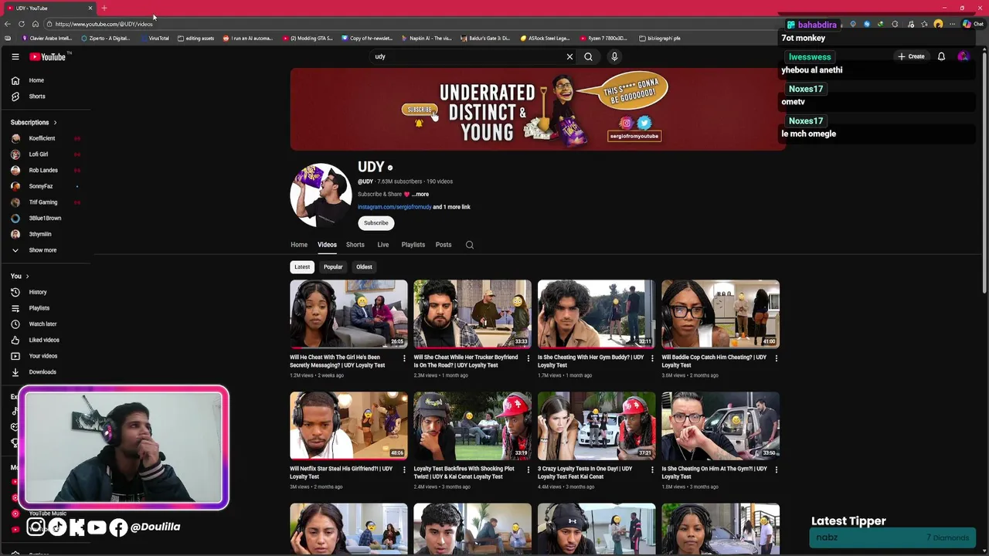
Task: Expand the Subscriptions section chevron
Action: pyautogui.click(x=55, y=122)
